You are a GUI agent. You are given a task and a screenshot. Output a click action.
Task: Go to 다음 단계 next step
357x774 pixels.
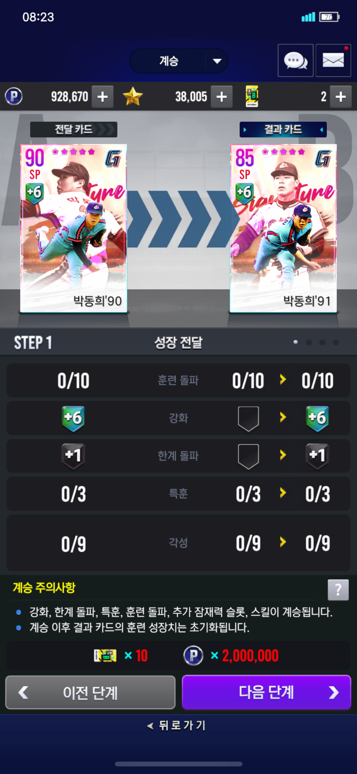(x=266, y=692)
